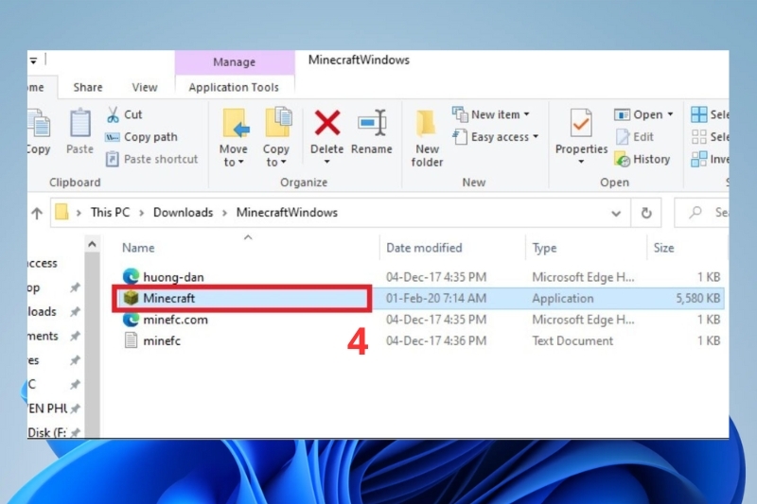
Task: Click the Select none icon
Action: click(x=698, y=136)
